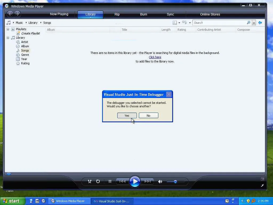The image size is (273, 205).
Task: Open the Online Stores tab
Action: tap(210, 14)
